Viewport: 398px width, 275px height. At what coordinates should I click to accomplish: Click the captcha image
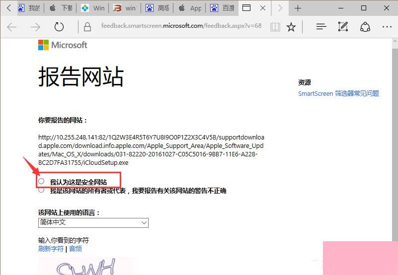[x=86, y=266]
